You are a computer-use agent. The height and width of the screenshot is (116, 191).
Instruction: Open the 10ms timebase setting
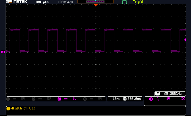tap(116, 99)
